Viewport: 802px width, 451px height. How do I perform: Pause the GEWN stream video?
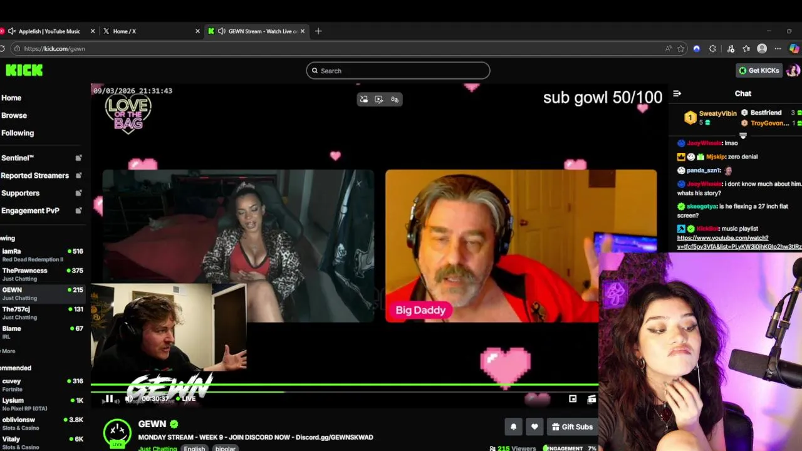tap(109, 399)
